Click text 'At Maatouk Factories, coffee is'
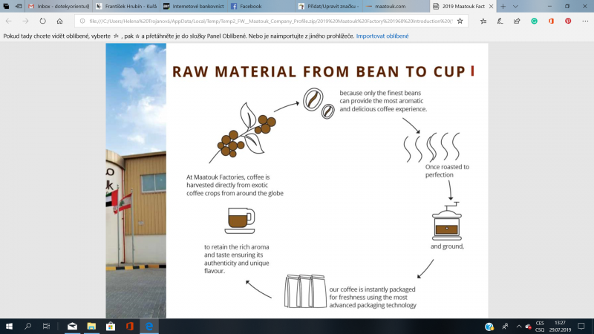594x334 pixels. (228, 177)
